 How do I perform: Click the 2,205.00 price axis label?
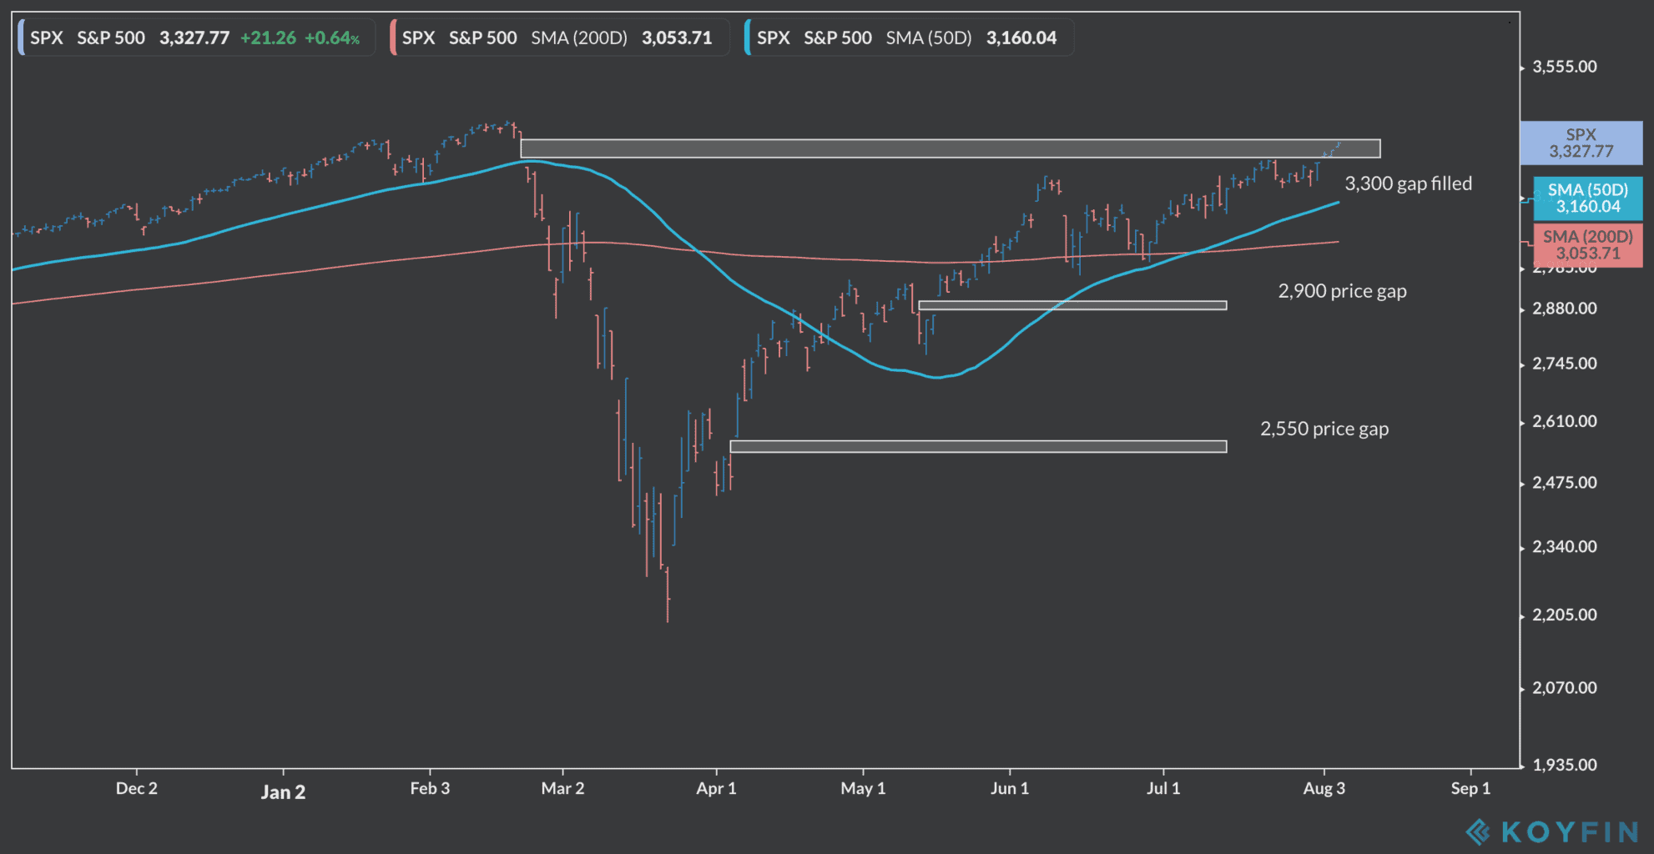[1565, 615]
